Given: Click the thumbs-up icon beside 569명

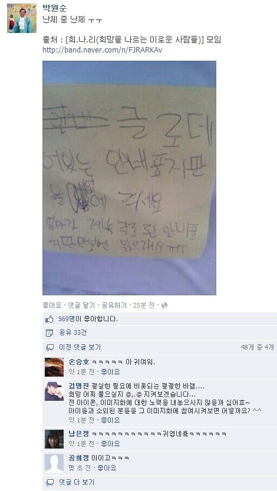Looking at the screenshot, I should point(50,319).
